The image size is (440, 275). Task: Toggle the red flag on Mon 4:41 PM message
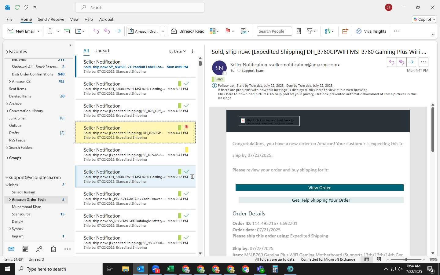(x=186, y=127)
